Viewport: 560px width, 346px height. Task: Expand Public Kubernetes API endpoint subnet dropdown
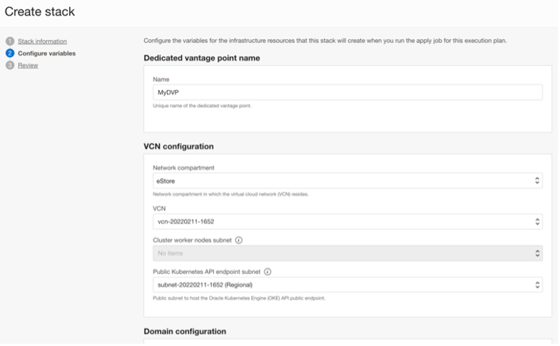click(x=347, y=285)
